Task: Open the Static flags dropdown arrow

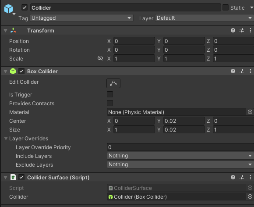Action: click(252, 7)
